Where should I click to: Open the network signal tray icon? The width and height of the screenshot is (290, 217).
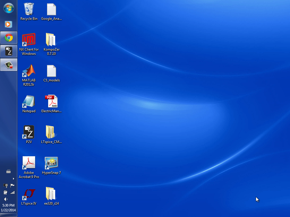(x=12, y=192)
